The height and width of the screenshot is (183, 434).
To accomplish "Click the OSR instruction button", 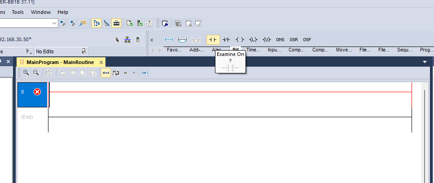I will [294, 39].
